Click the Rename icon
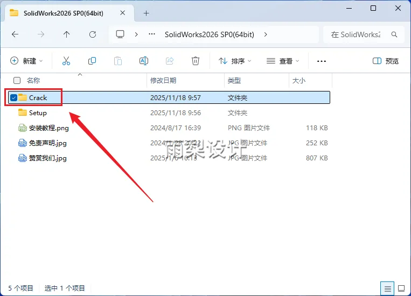Image resolution: width=411 pixels, height=296 pixels. [144, 61]
